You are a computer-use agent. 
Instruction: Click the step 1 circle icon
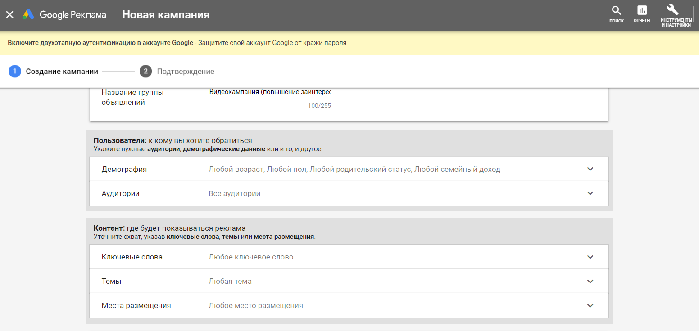click(15, 72)
